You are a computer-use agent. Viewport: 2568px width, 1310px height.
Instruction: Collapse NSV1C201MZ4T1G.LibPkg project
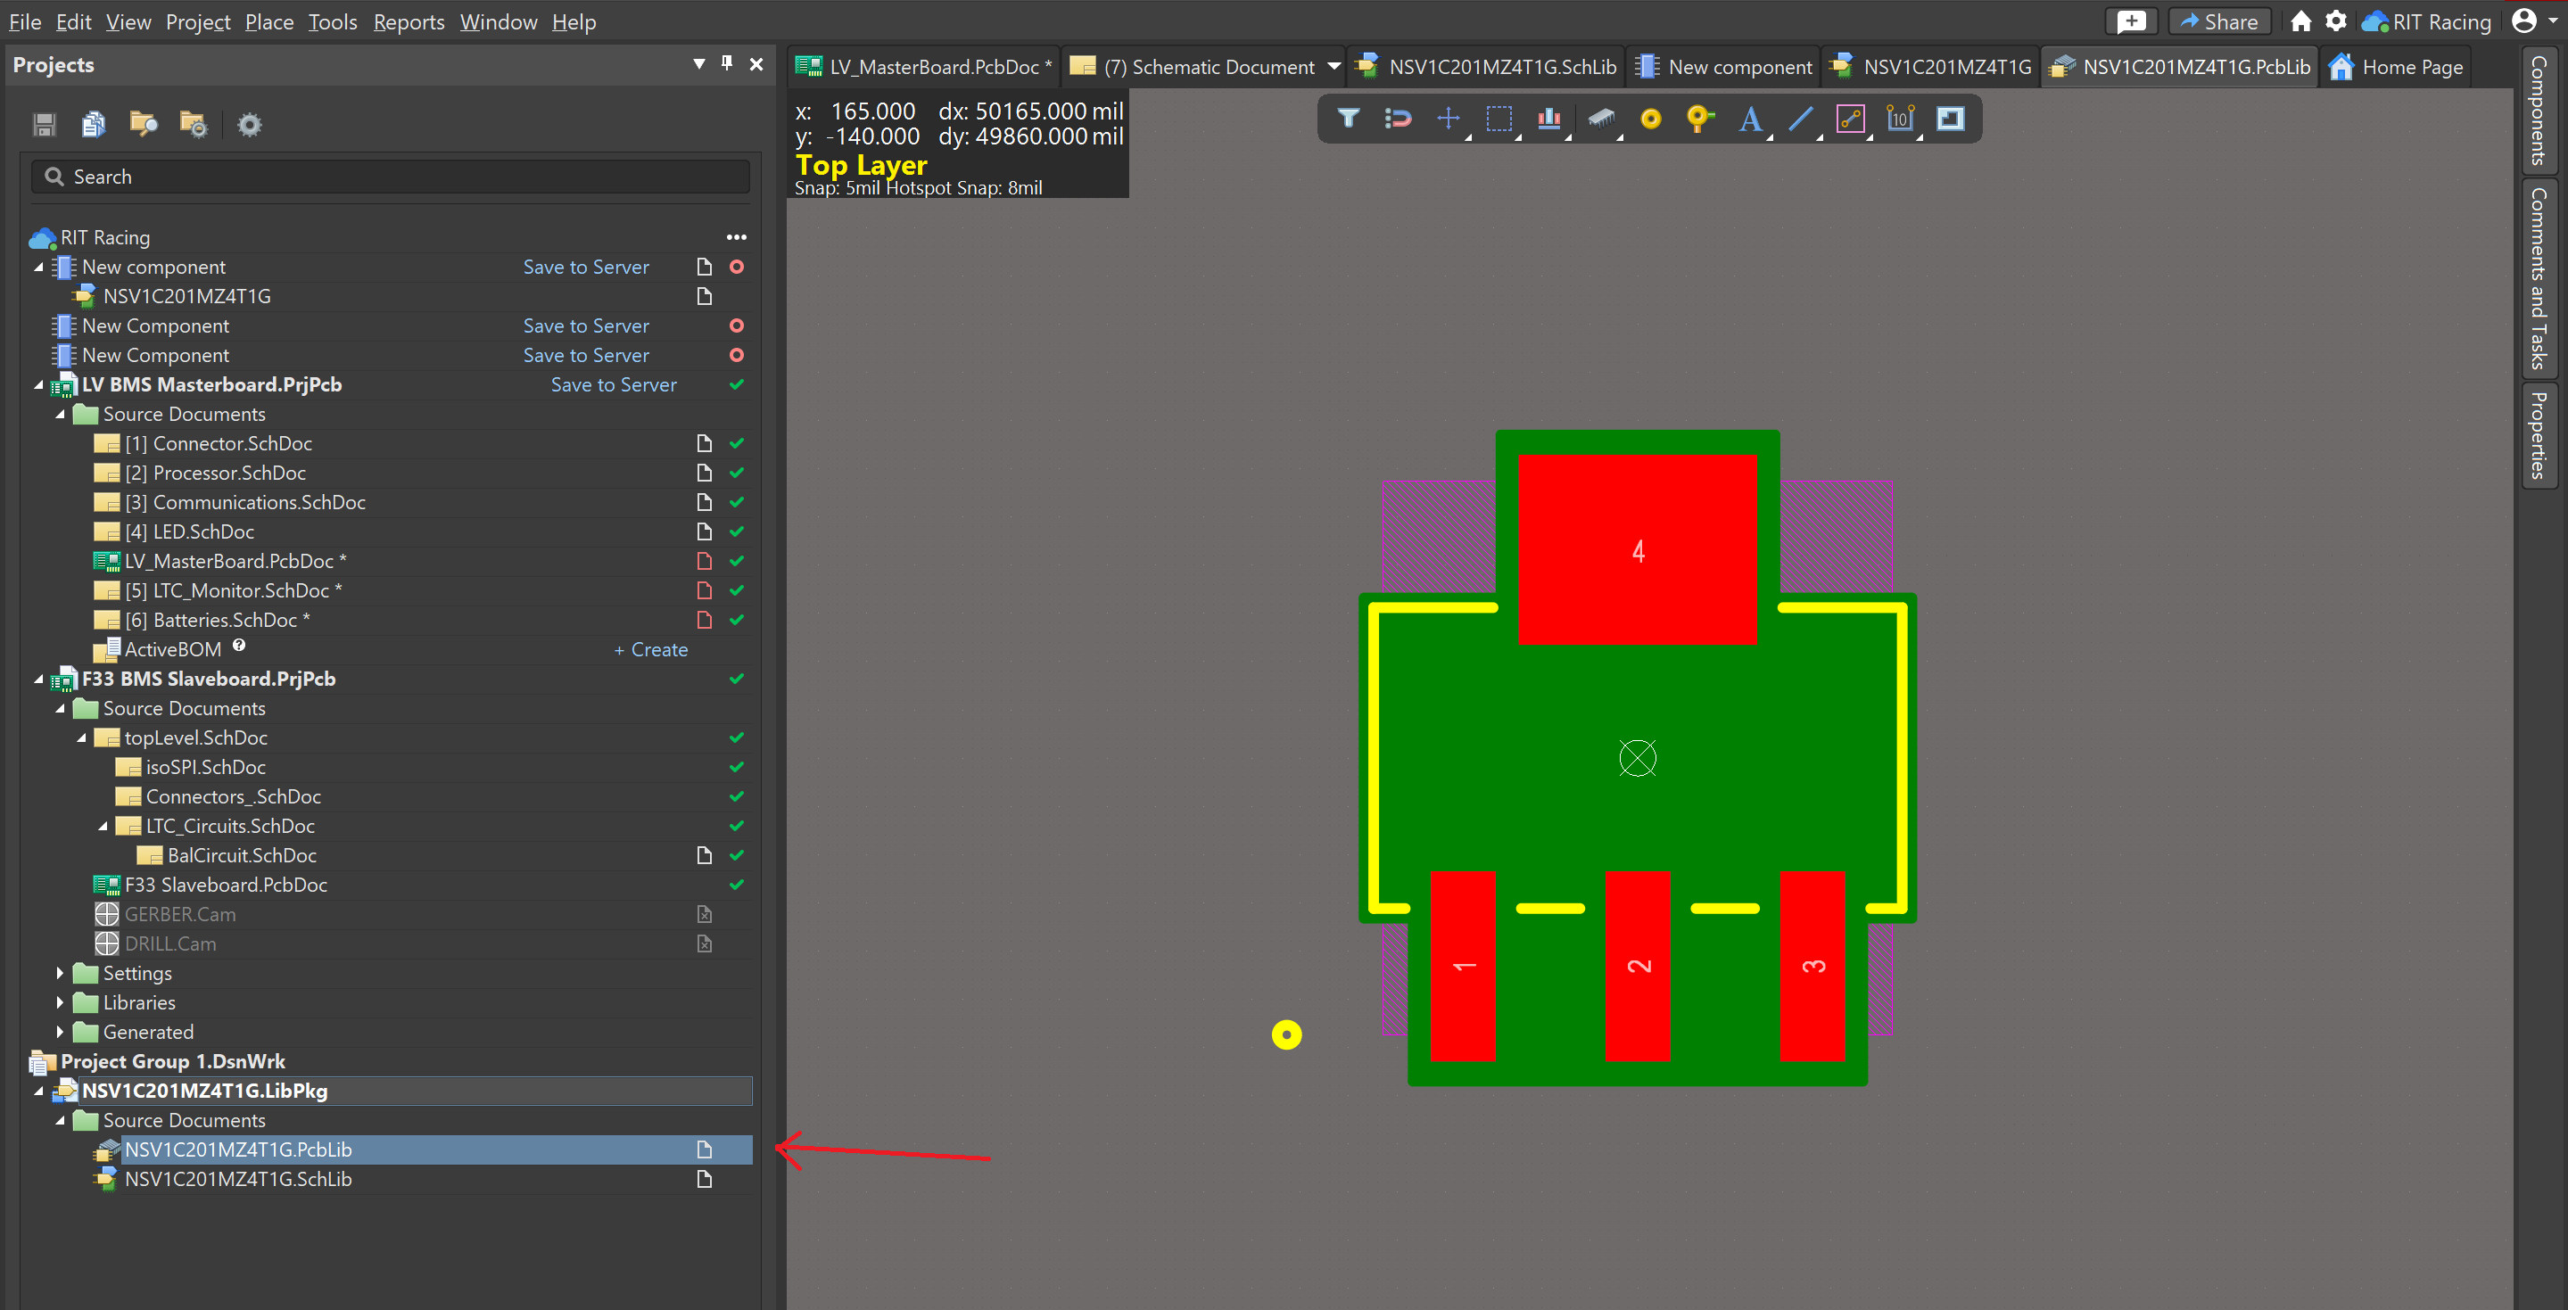pyautogui.click(x=39, y=1091)
